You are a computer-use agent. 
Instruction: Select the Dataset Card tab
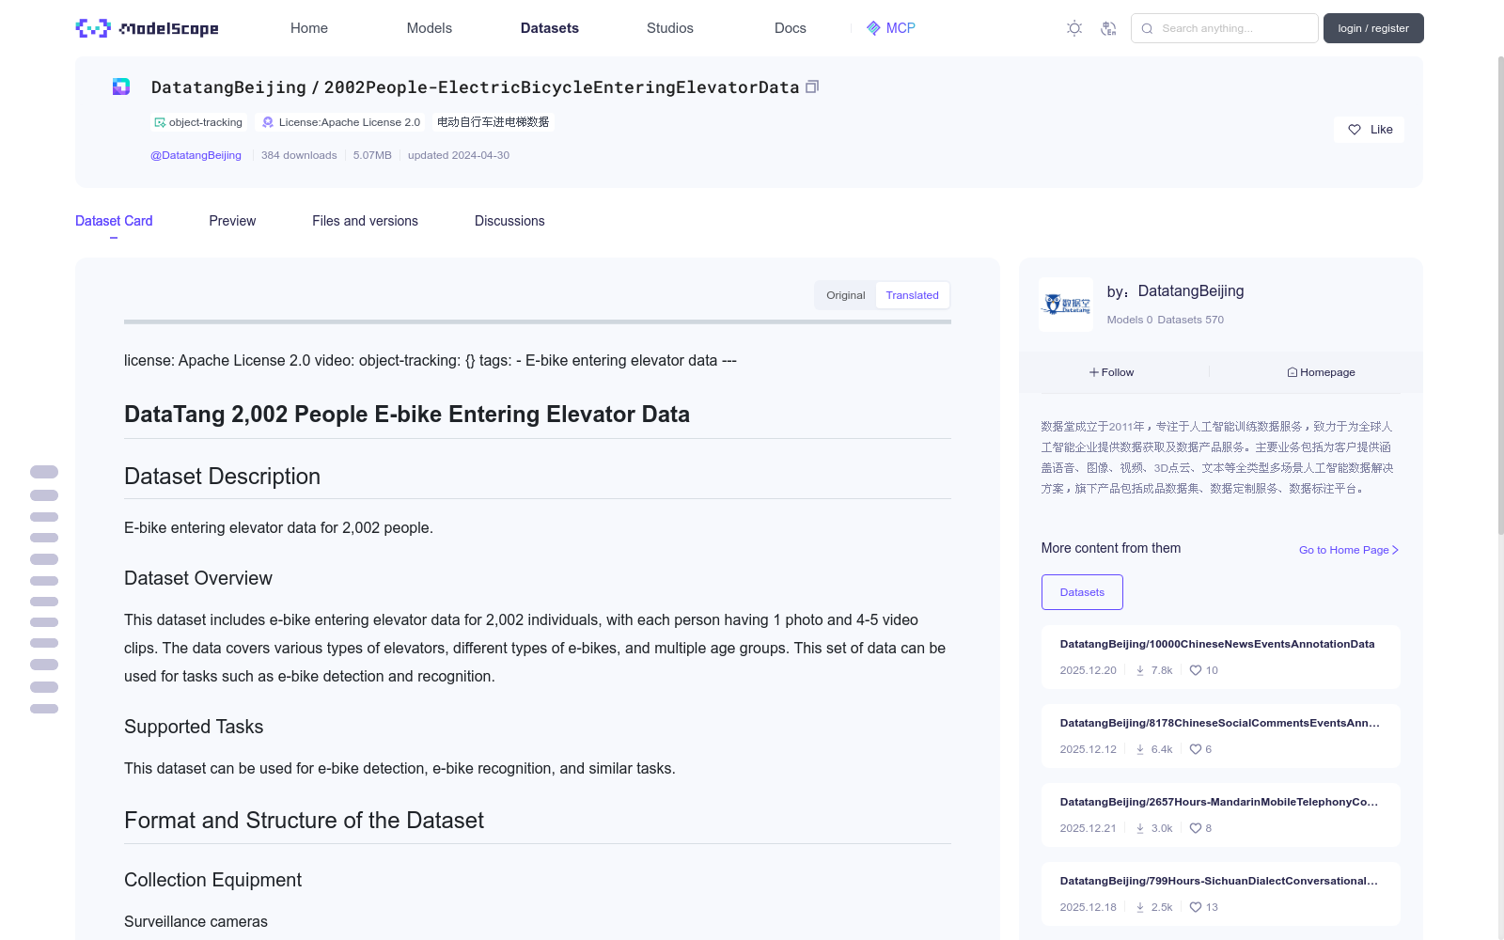(114, 221)
